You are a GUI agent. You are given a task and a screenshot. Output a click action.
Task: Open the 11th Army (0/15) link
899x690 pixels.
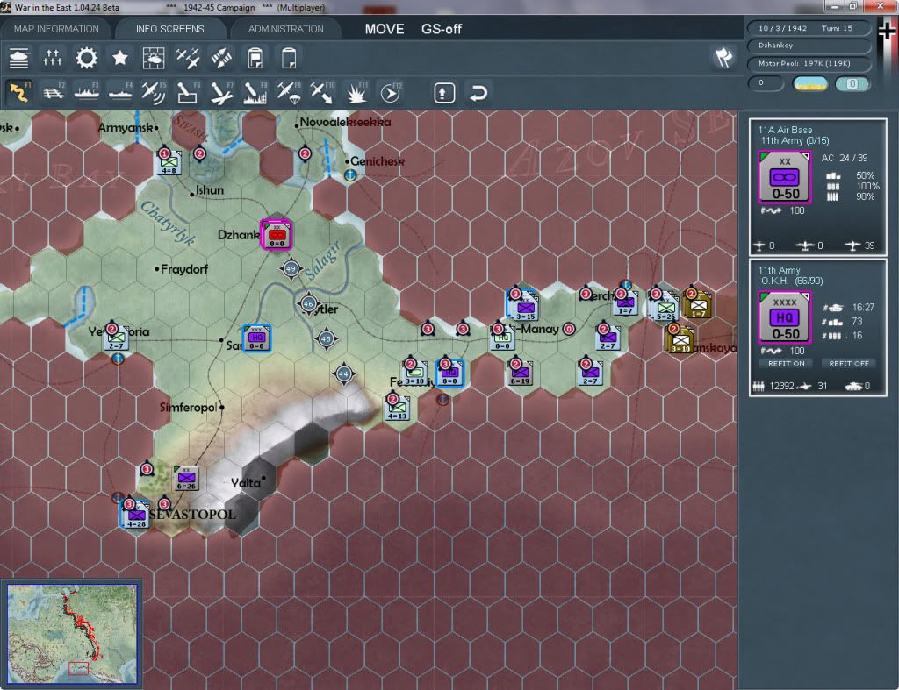pos(795,140)
